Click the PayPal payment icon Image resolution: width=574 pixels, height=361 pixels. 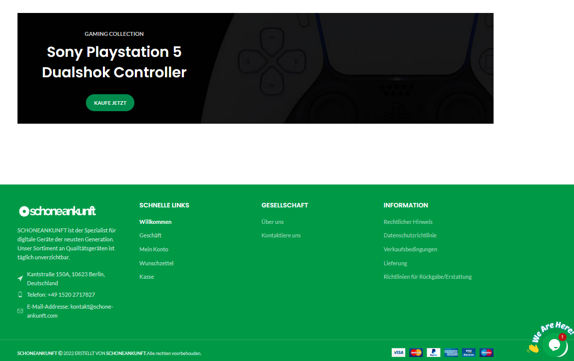[434, 353]
